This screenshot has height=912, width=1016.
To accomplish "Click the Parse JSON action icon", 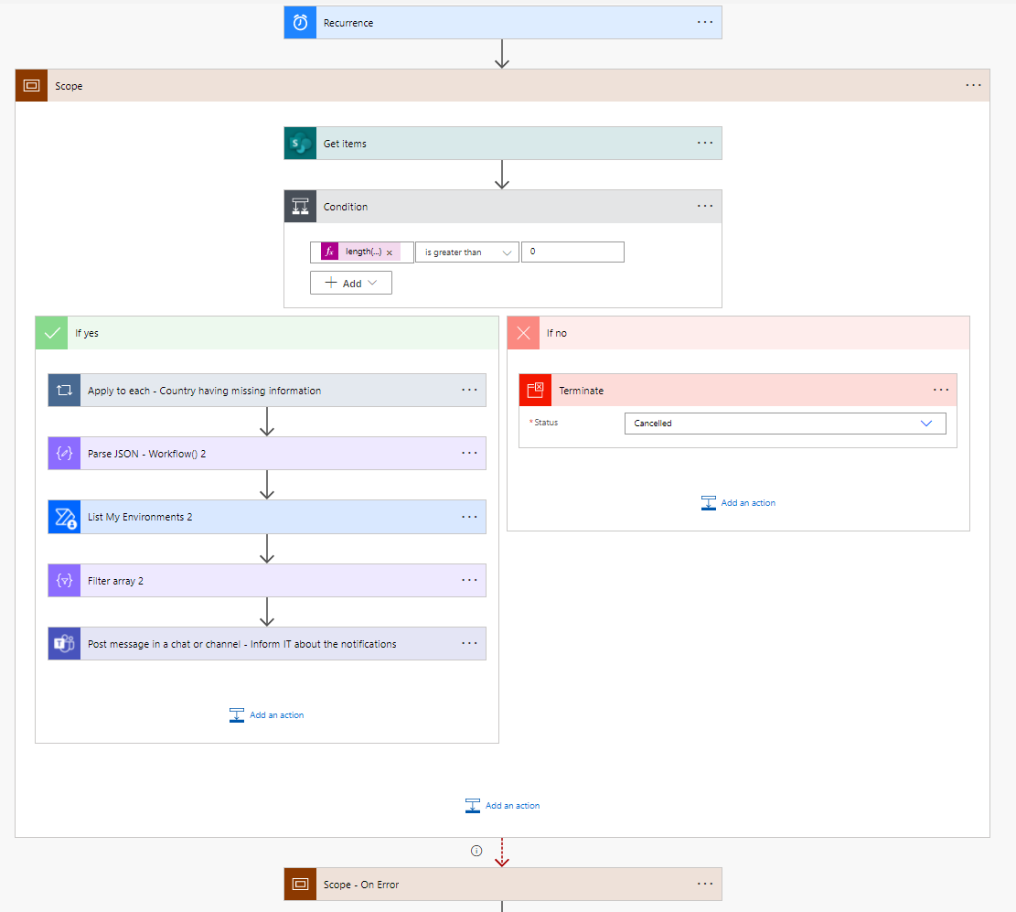I will [64, 454].
